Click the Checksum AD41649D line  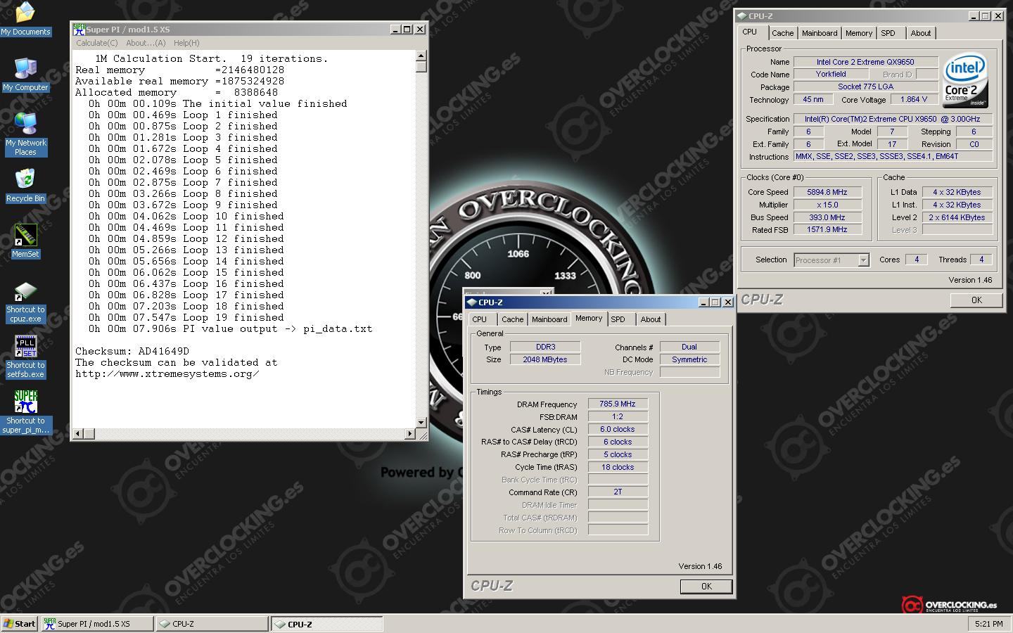[132, 351]
